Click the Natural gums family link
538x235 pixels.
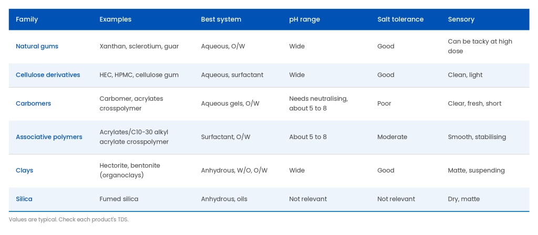pyautogui.click(x=37, y=46)
